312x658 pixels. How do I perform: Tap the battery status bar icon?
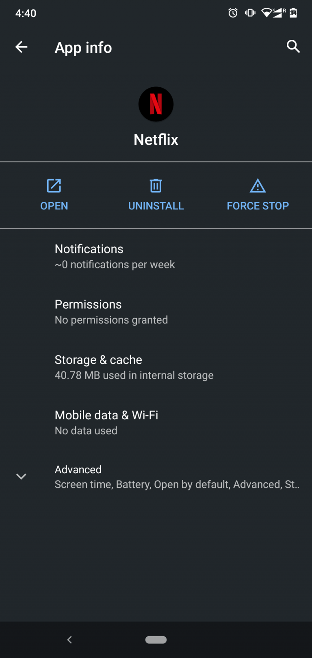coord(293,13)
